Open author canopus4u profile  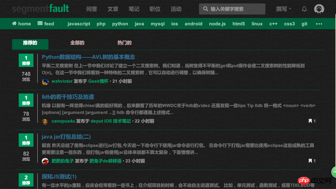[x=63, y=121]
